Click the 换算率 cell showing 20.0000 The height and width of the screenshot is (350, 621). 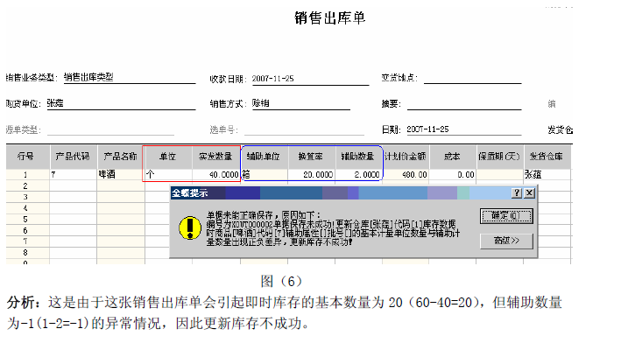pyautogui.click(x=311, y=175)
